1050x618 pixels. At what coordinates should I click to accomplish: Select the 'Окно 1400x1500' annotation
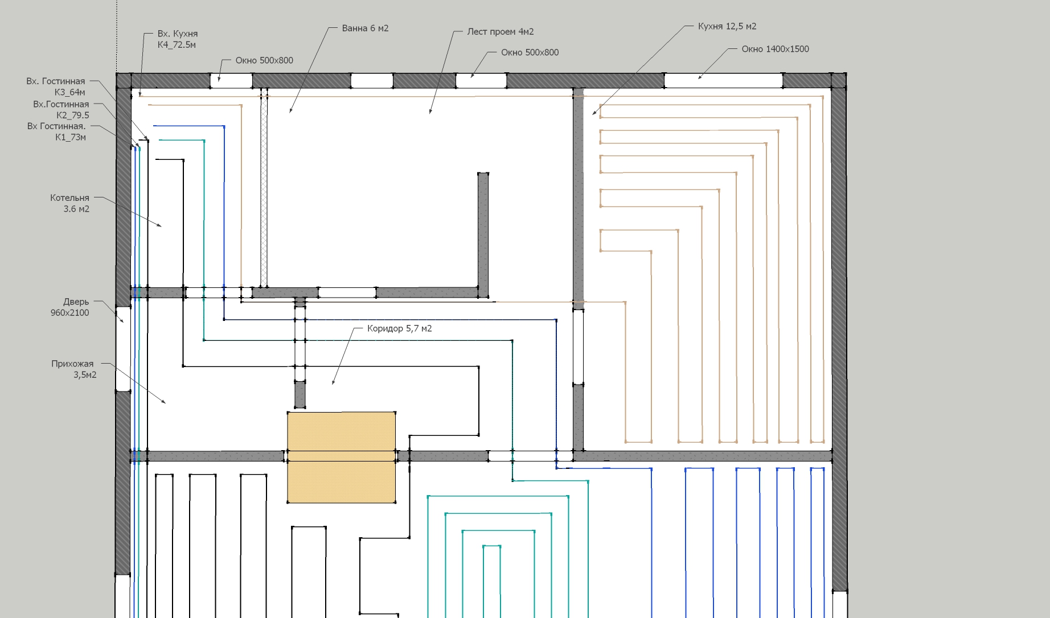[775, 49]
